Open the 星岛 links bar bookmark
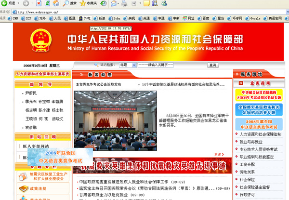The height and width of the screenshot is (200, 289). click(x=218, y=18)
